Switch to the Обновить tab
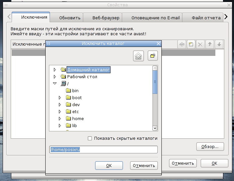 coord(67,18)
